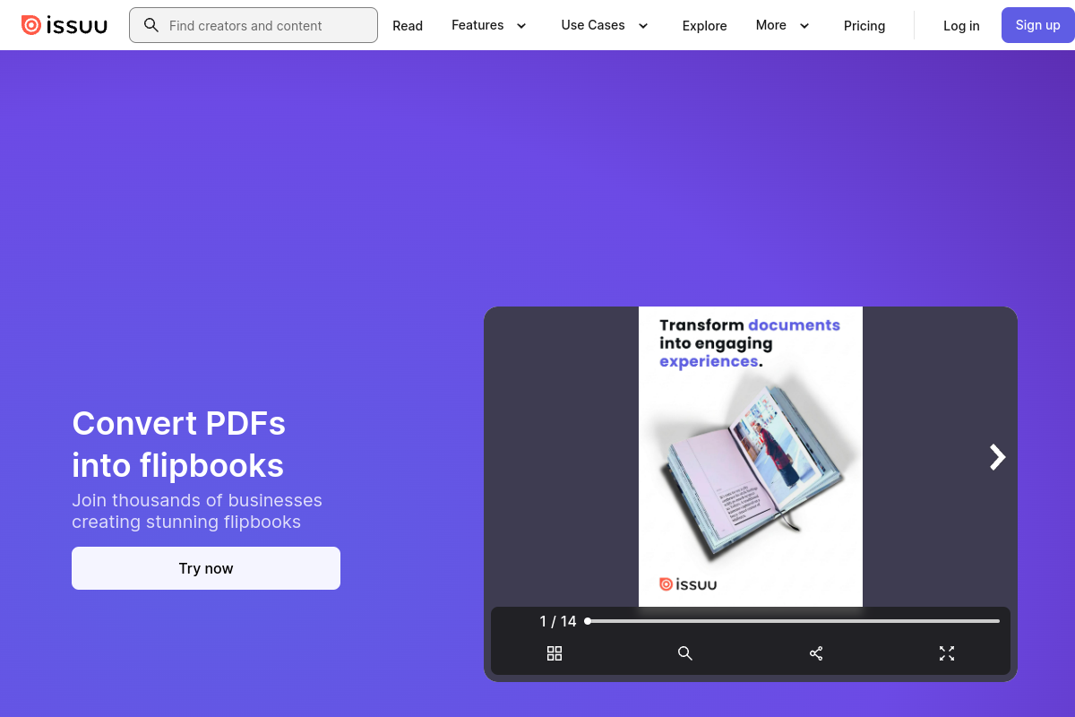The height and width of the screenshot is (717, 1075).
Task: Click the flipbook page progress slider
Action: click(793, 620)
